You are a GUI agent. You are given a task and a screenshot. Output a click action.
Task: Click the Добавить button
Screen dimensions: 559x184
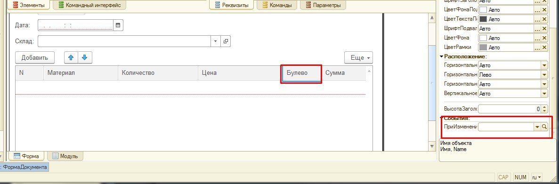[34, 58]
